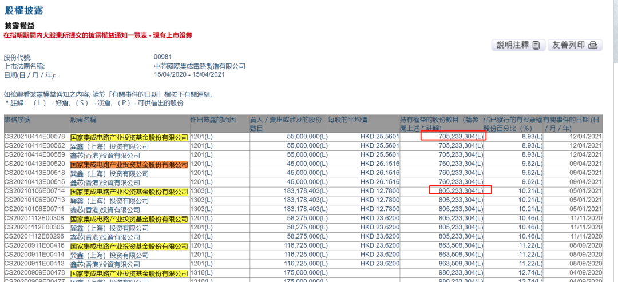Viewport: 618px width, 282px height.
Task: Click form serial number CS20210414E00562
Action: click(x=34, y=145)
